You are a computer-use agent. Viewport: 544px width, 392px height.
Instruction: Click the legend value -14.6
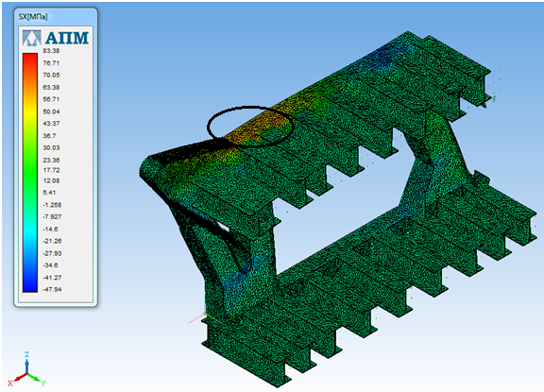click(50, 229)
